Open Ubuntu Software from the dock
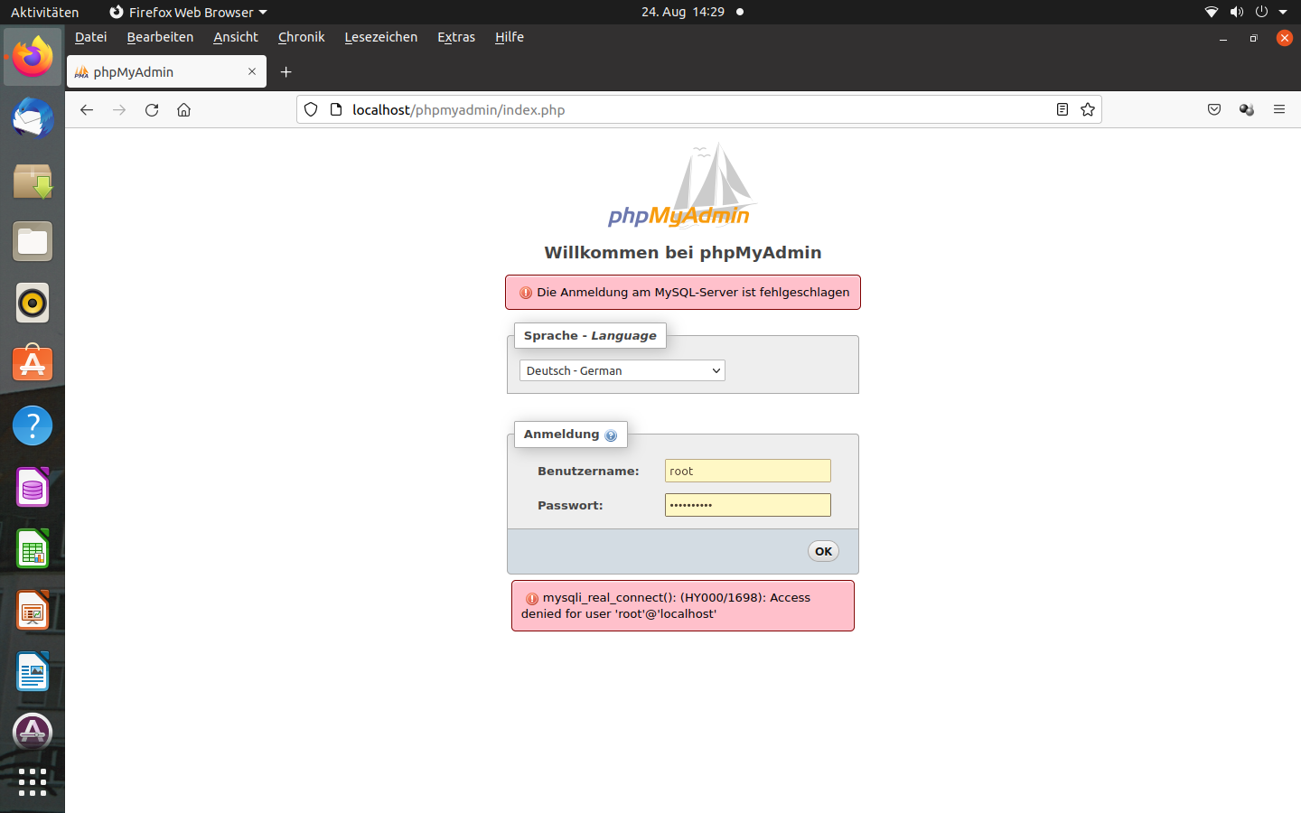The width and height of the screenshot is (1301, 813). [x=33, y=364]
